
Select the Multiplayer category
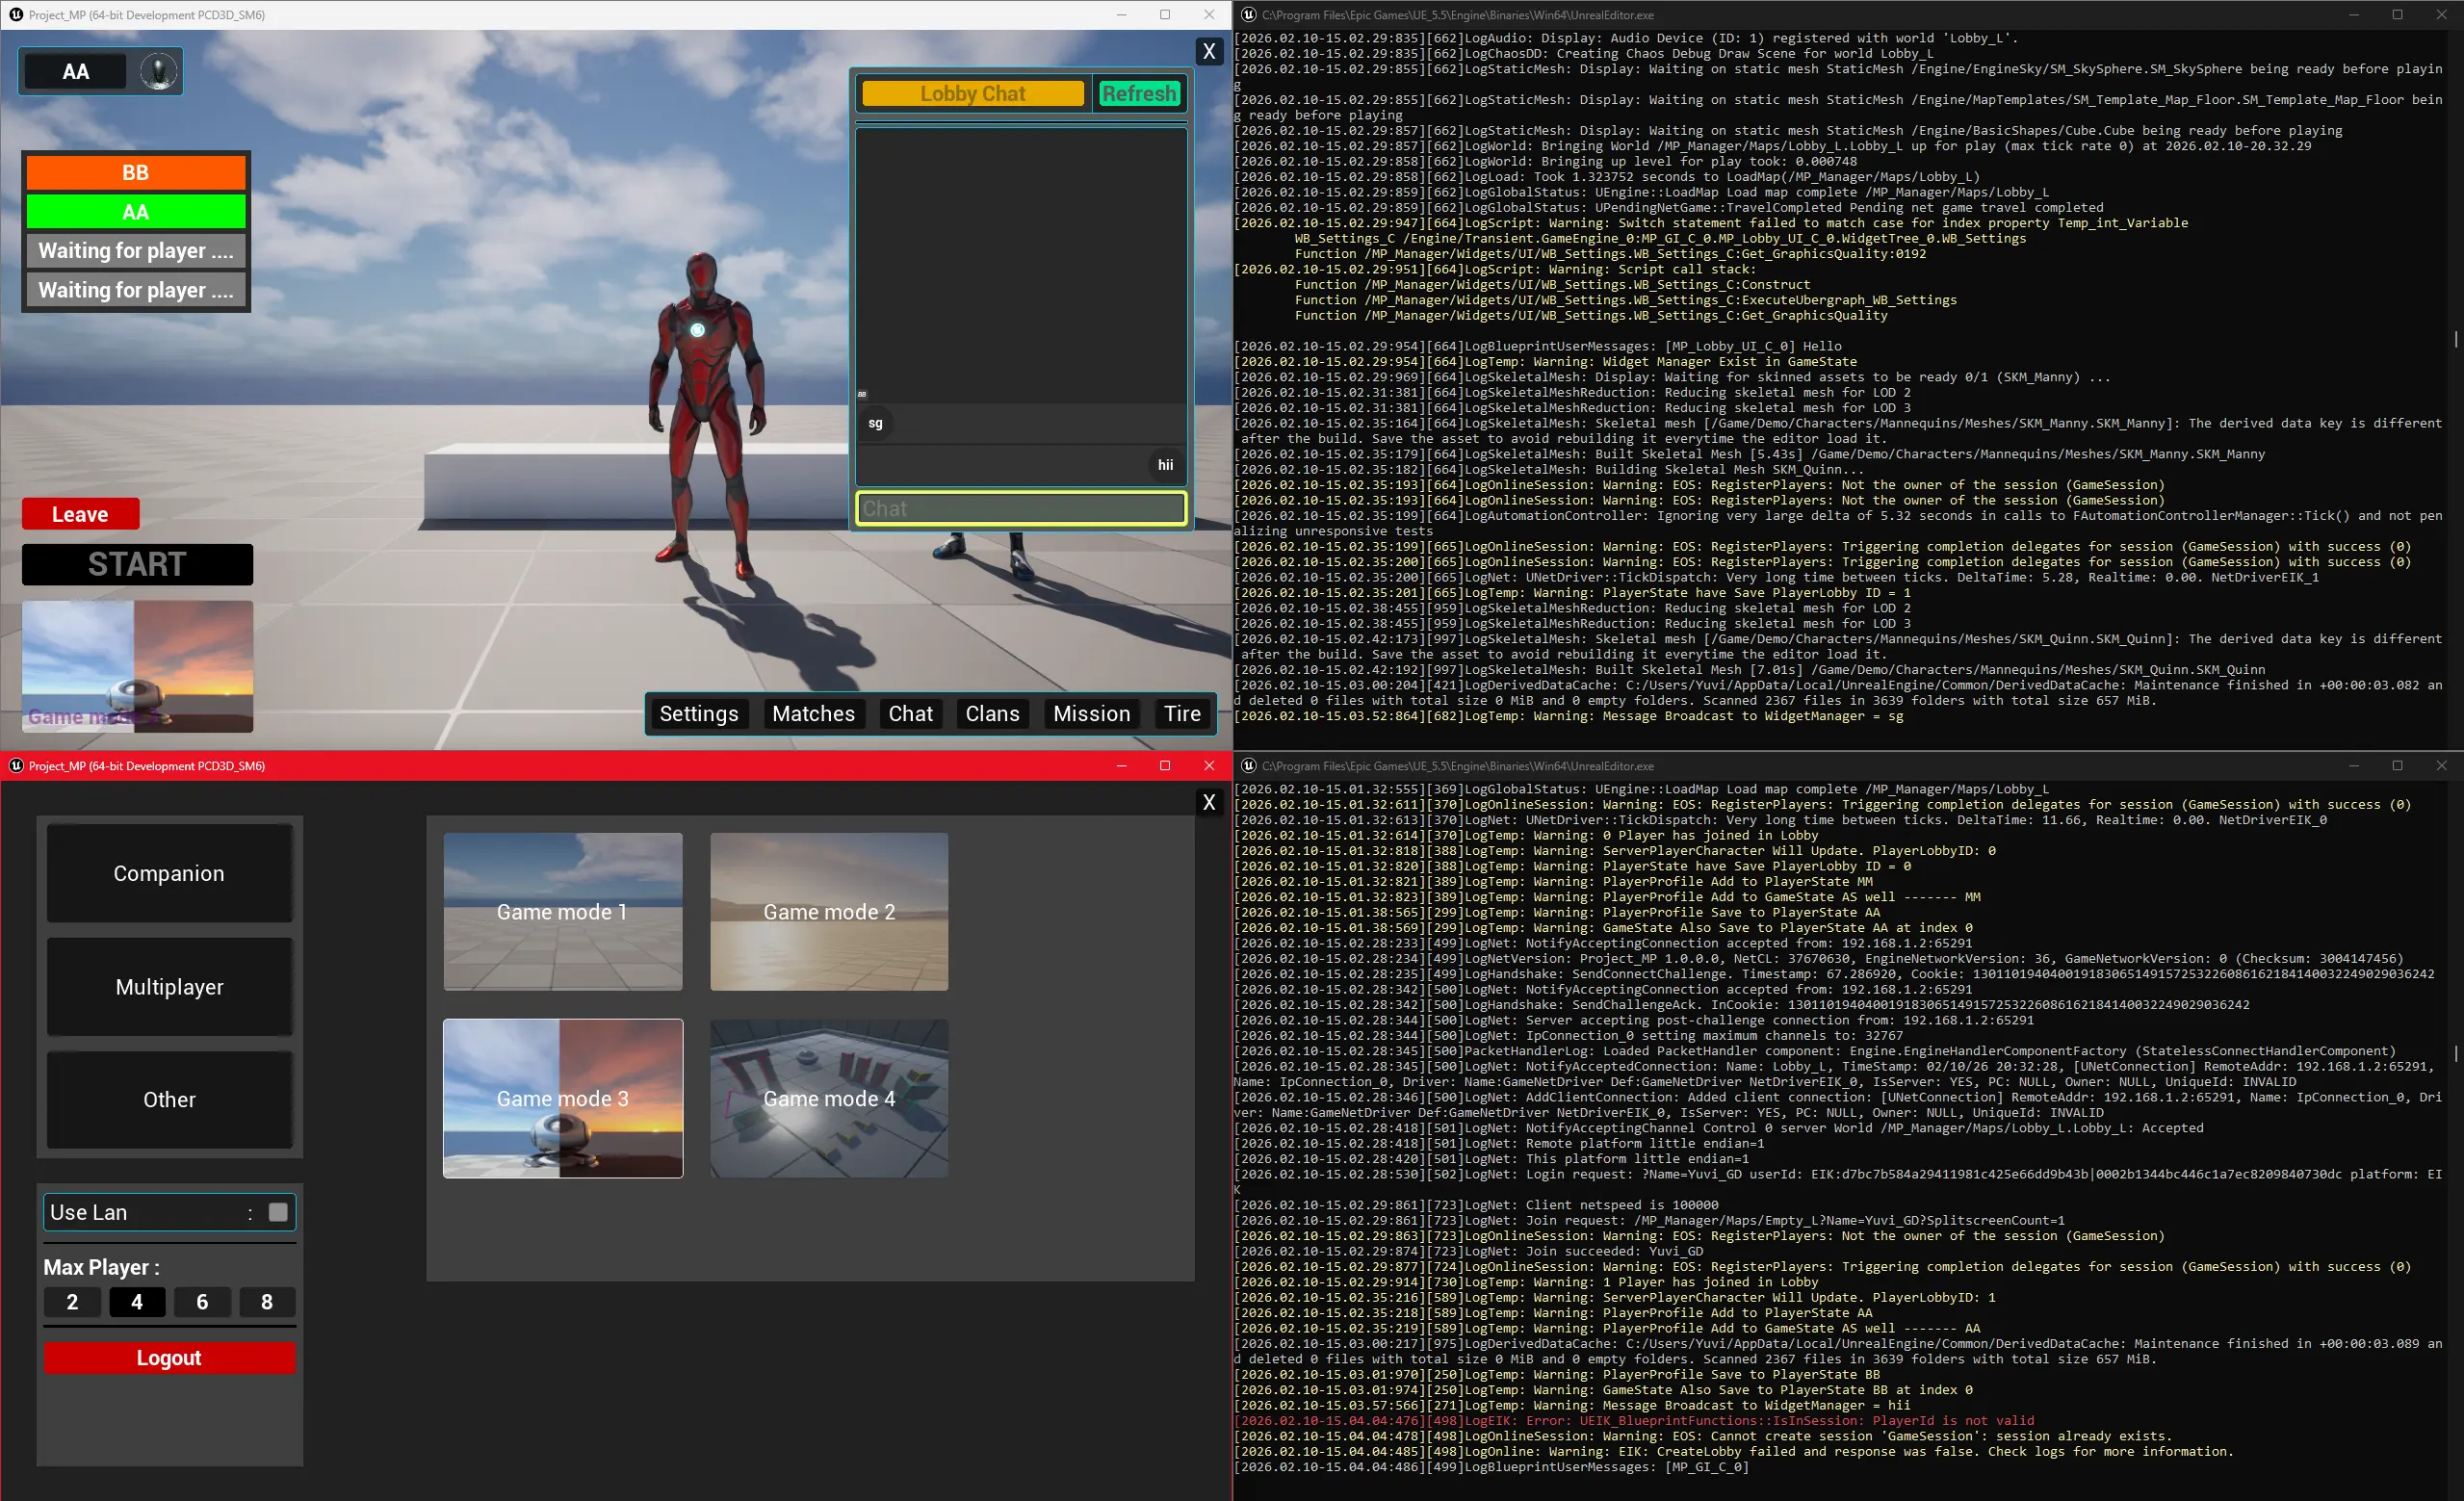point(169,987)
